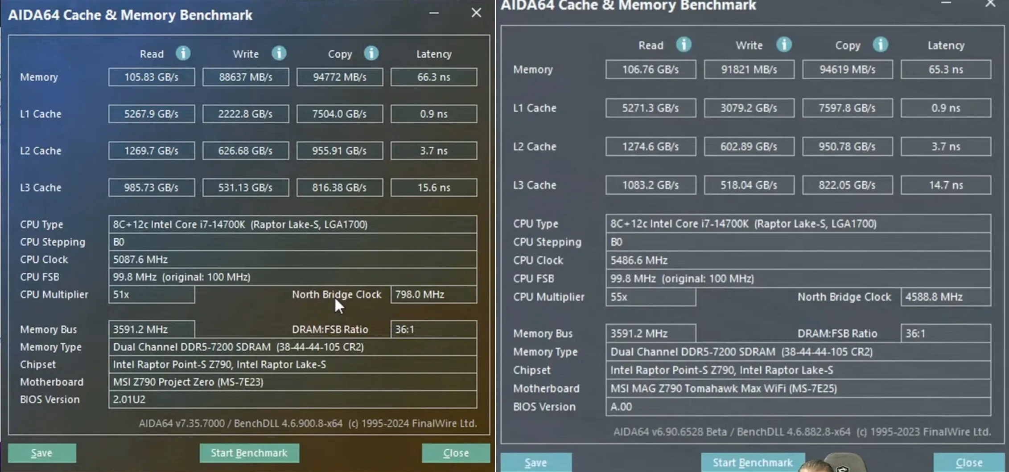The width and height of the screenshot is (1009, 472).
Task: Click the MSI Z790 Project Zero motherboard field
Action: pyautogui.click(x=292, y=382)
